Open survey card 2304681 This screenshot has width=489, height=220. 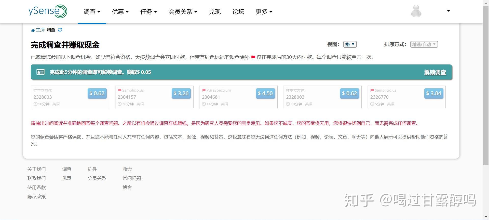point(238,97)
